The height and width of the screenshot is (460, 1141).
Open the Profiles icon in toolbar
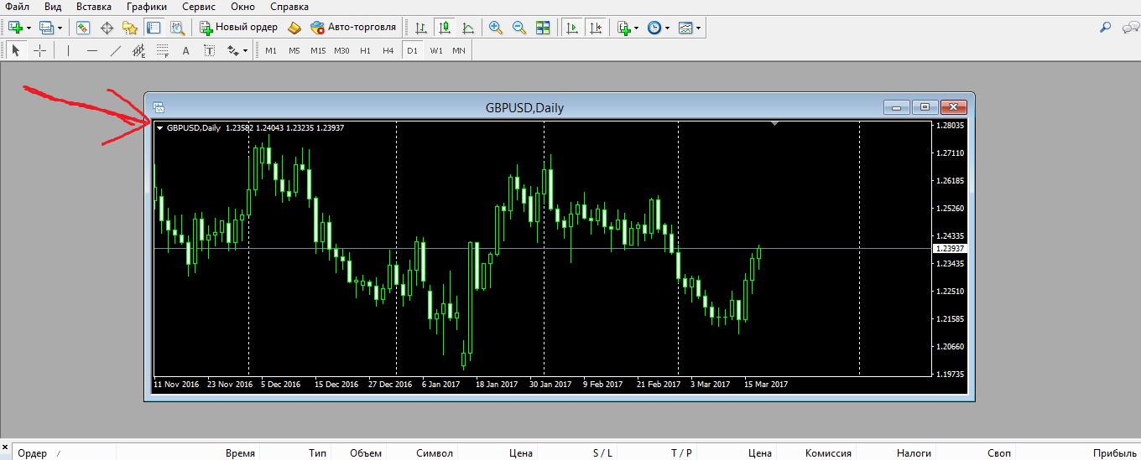point(46,27)
